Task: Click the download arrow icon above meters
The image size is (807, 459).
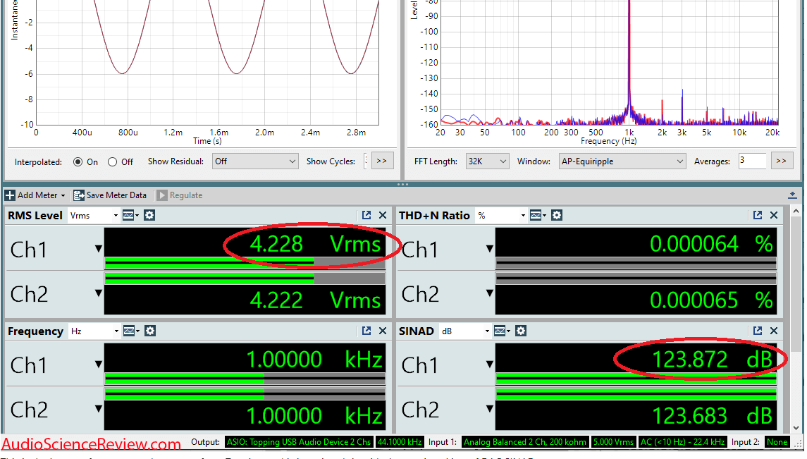Action: pos(792,195)
